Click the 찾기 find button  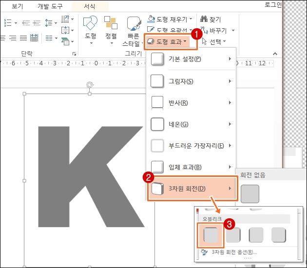[x=211, y=19]
